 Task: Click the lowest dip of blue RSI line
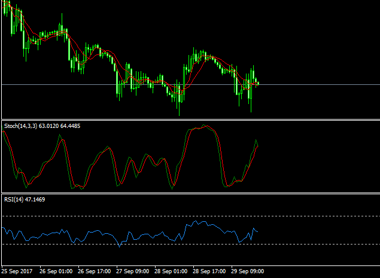pos(120,246)
